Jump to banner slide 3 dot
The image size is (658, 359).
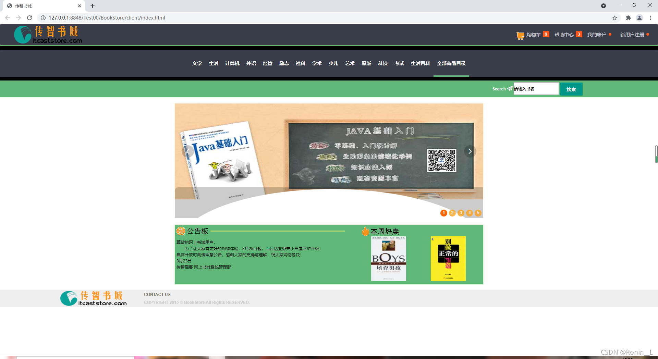pyautogui.click(x=461, y=213)
